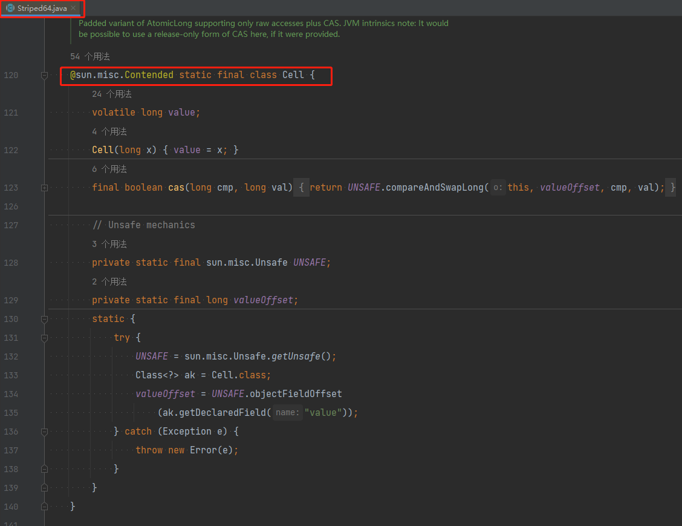Click line number 133 in the gutter

(11, 375)
